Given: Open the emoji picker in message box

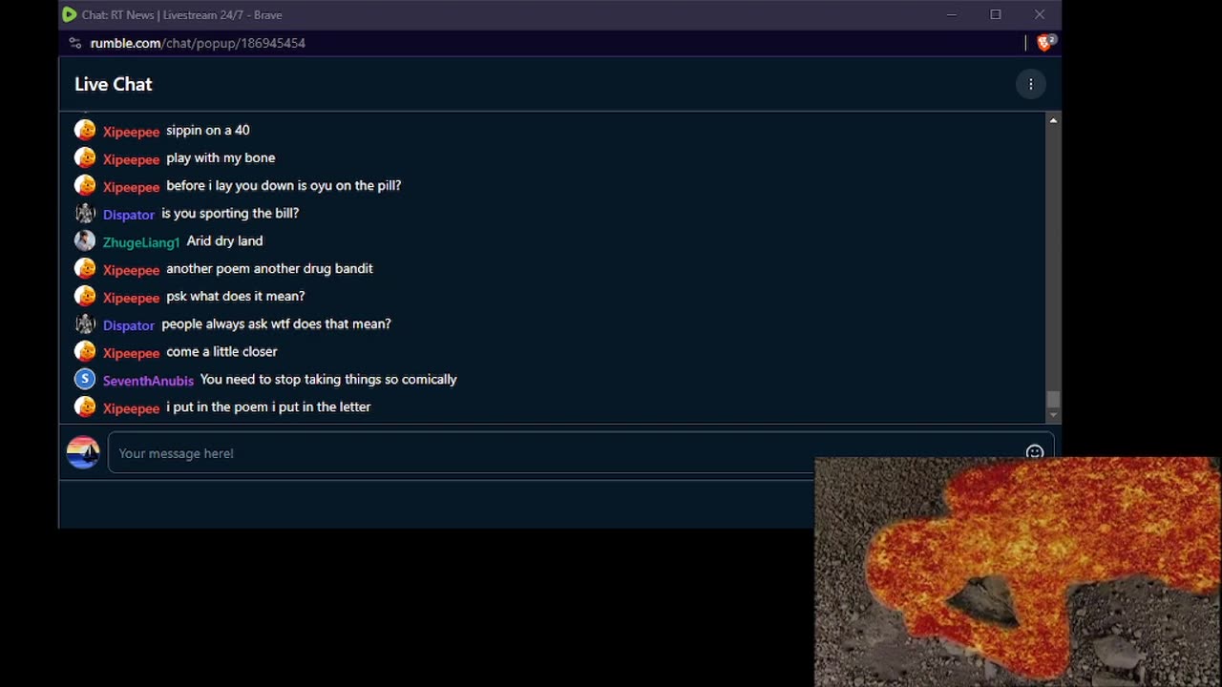Looking at the screenshot, I should 1034,451.
